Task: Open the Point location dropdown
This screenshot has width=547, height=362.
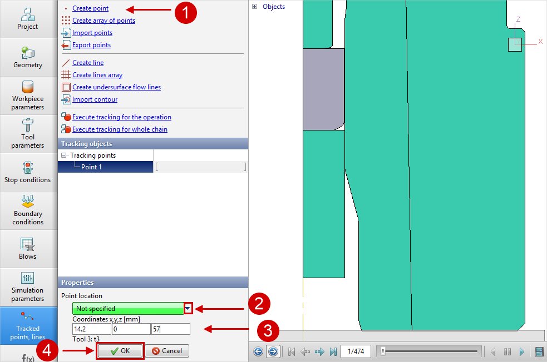Action: click(x=188, y=309)
